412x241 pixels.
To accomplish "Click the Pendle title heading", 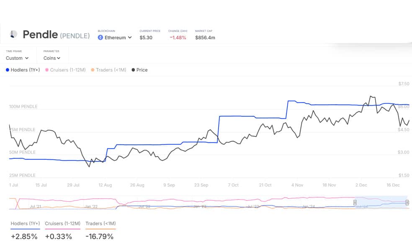I will 40,34.
